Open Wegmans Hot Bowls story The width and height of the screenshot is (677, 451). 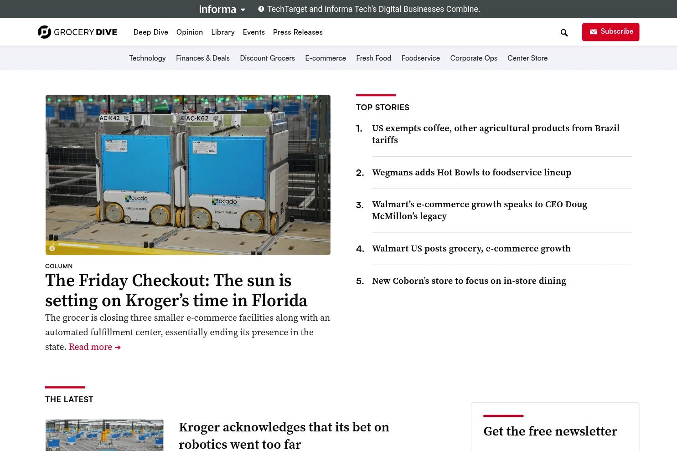[x=471, y=173]
